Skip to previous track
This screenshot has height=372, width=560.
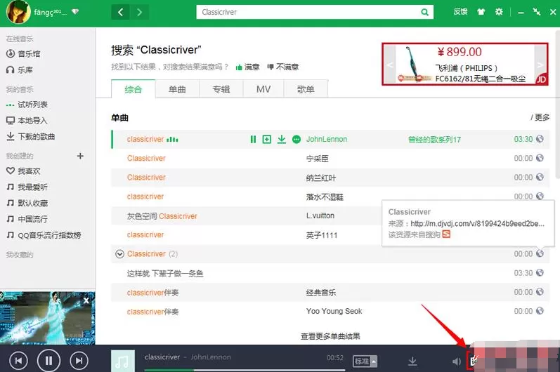pos(18,361)
